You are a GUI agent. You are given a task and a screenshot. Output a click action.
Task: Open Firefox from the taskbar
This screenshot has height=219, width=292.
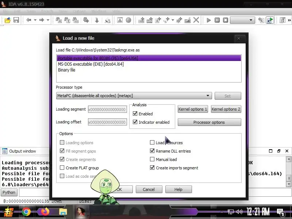45,212
